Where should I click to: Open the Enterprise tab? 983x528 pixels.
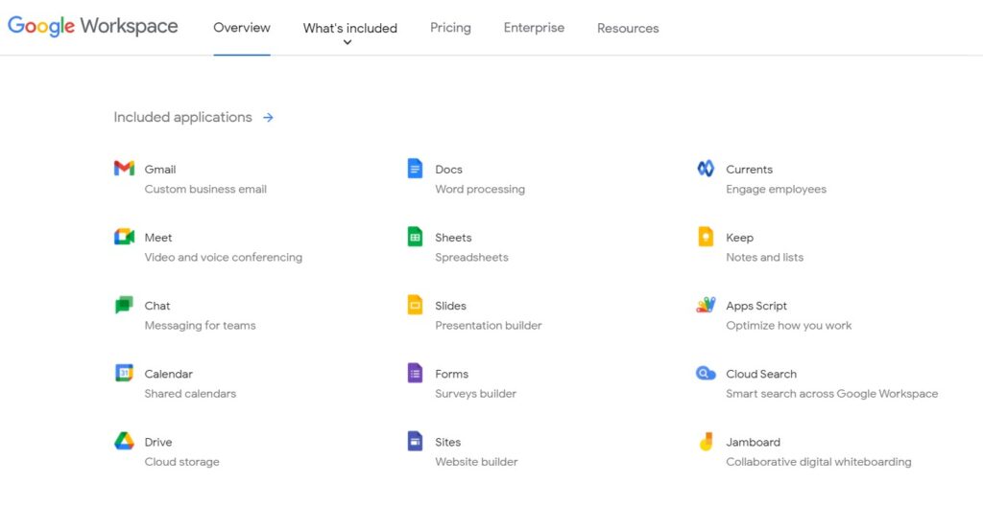534,28
